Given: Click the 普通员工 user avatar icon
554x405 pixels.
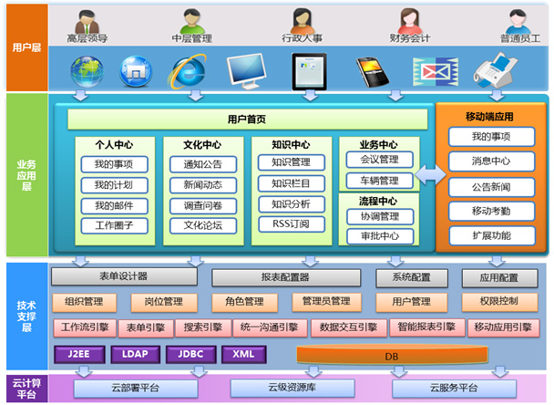Looking at the screenshot, I should (518, 22).
